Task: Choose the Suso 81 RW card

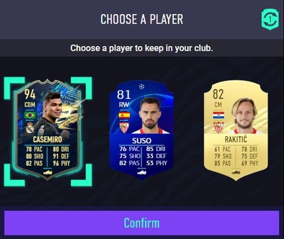Action: click(x=141, y=130)
